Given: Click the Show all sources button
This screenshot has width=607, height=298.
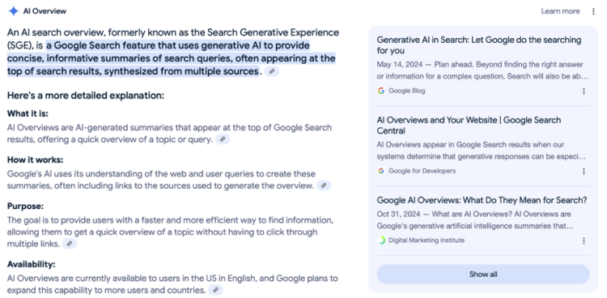Looking at the screenshot, I should coord(483,275).
